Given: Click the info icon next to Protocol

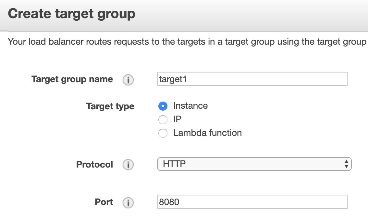Looking at the screenshot, I should pos(128,165).
